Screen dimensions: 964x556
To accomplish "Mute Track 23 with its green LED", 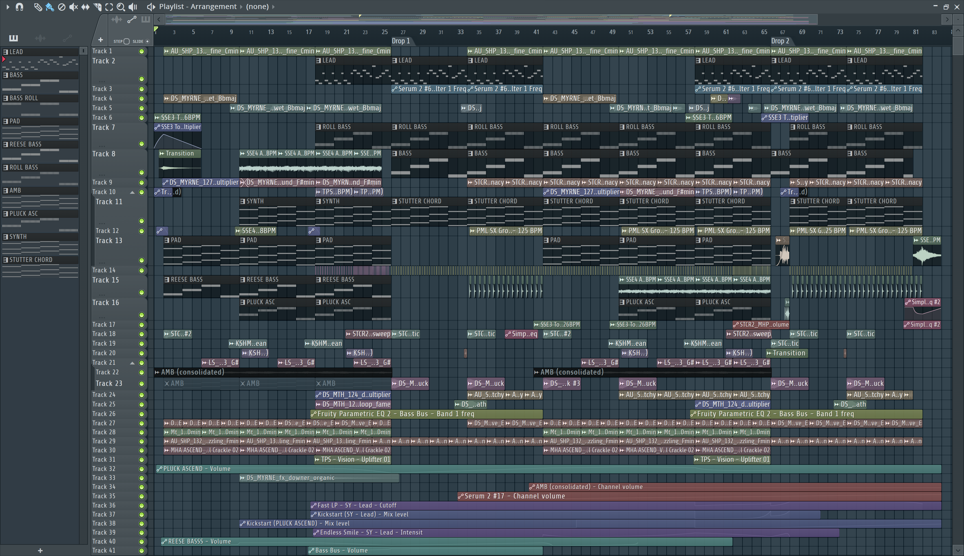I will [141, 383].
